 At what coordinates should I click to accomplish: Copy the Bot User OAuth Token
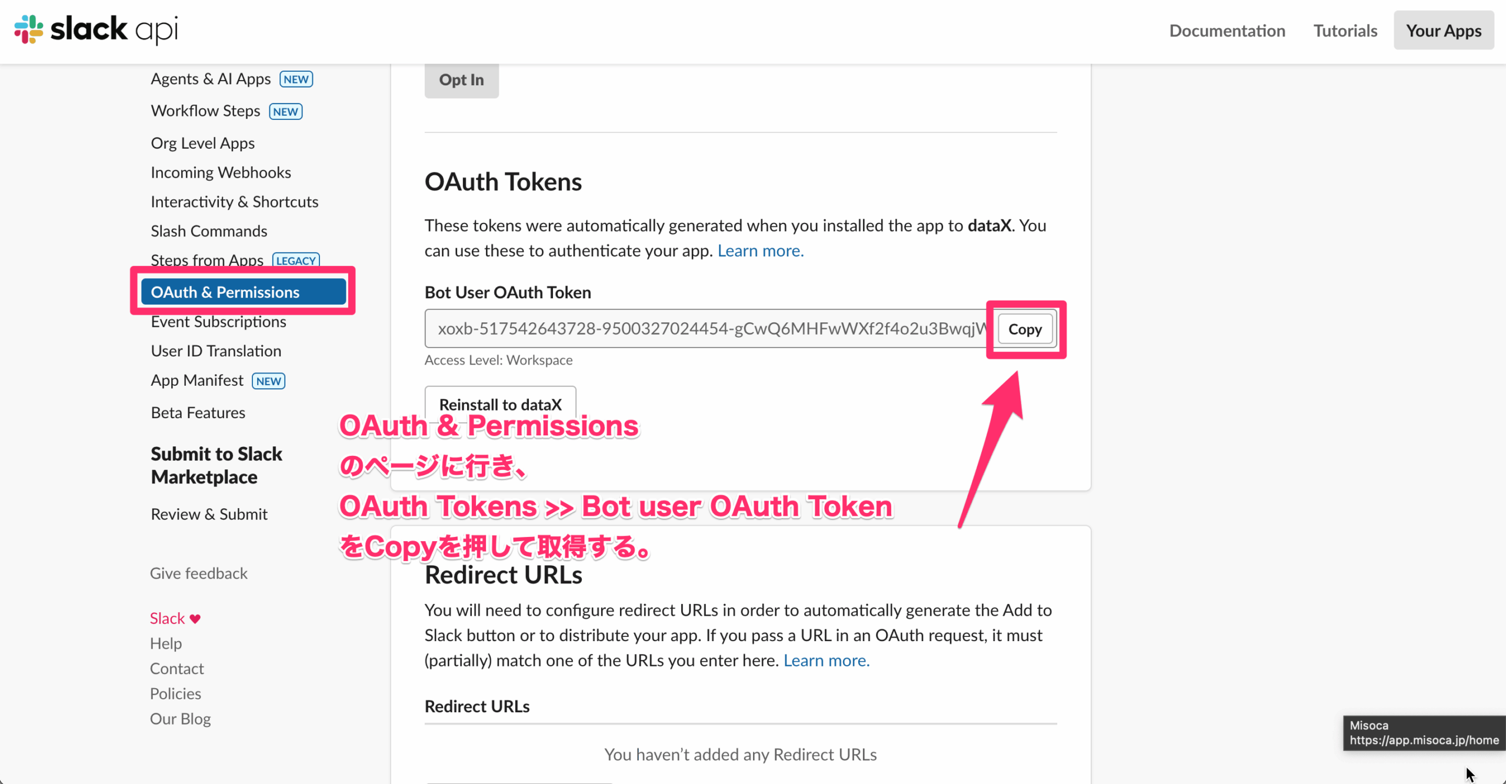[1025, 329]
